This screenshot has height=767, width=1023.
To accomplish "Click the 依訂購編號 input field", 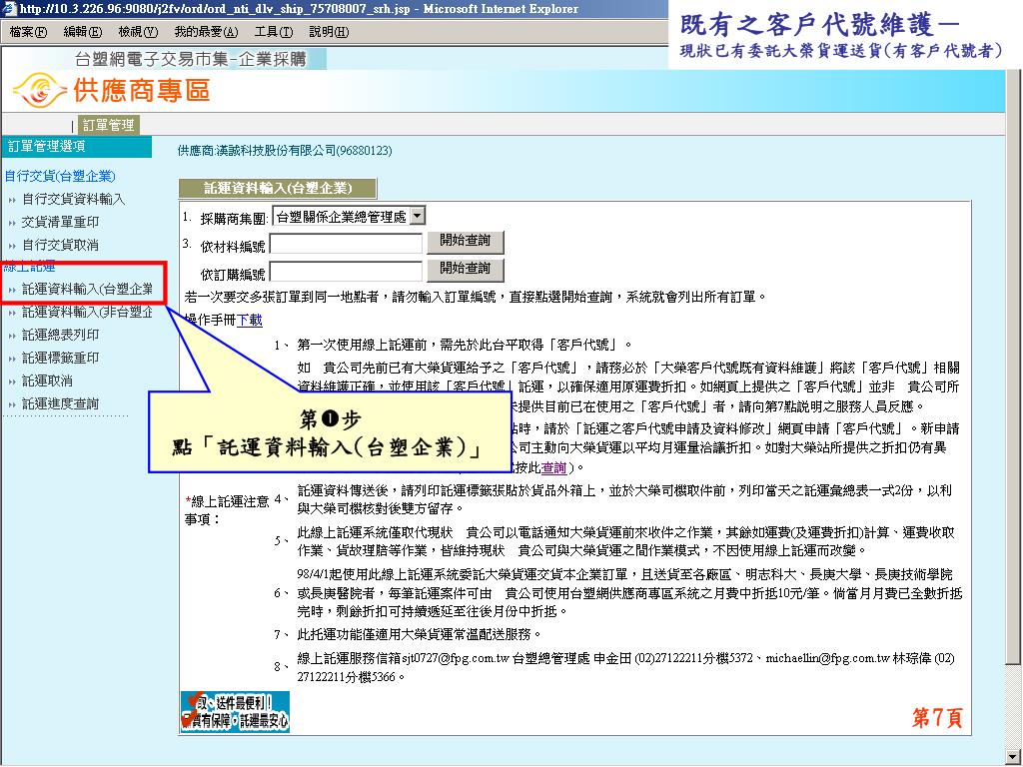I will (347, 272).
